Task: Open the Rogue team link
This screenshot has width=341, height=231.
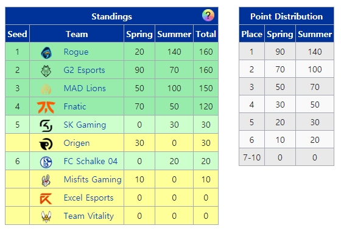Action: point(76,52)
